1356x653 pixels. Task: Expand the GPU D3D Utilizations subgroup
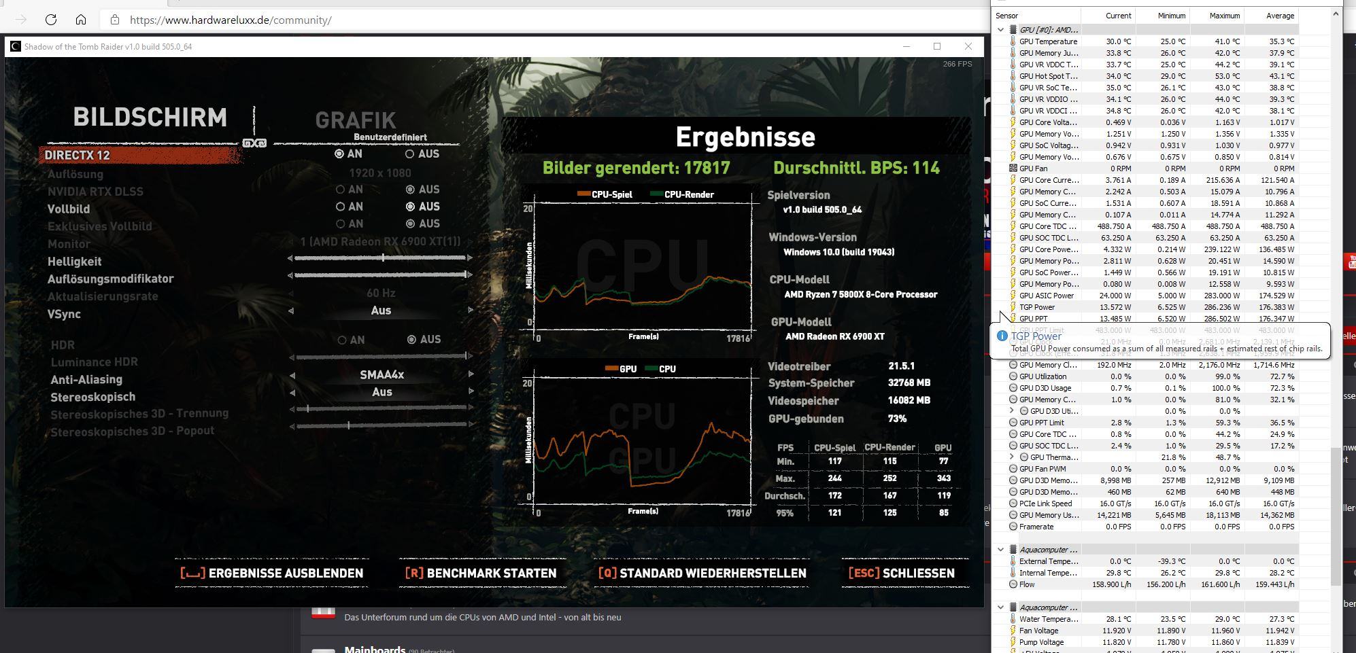coord(1011,411)
